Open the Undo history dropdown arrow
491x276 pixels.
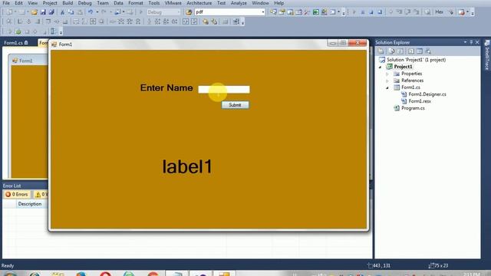[x=97, y=12]
